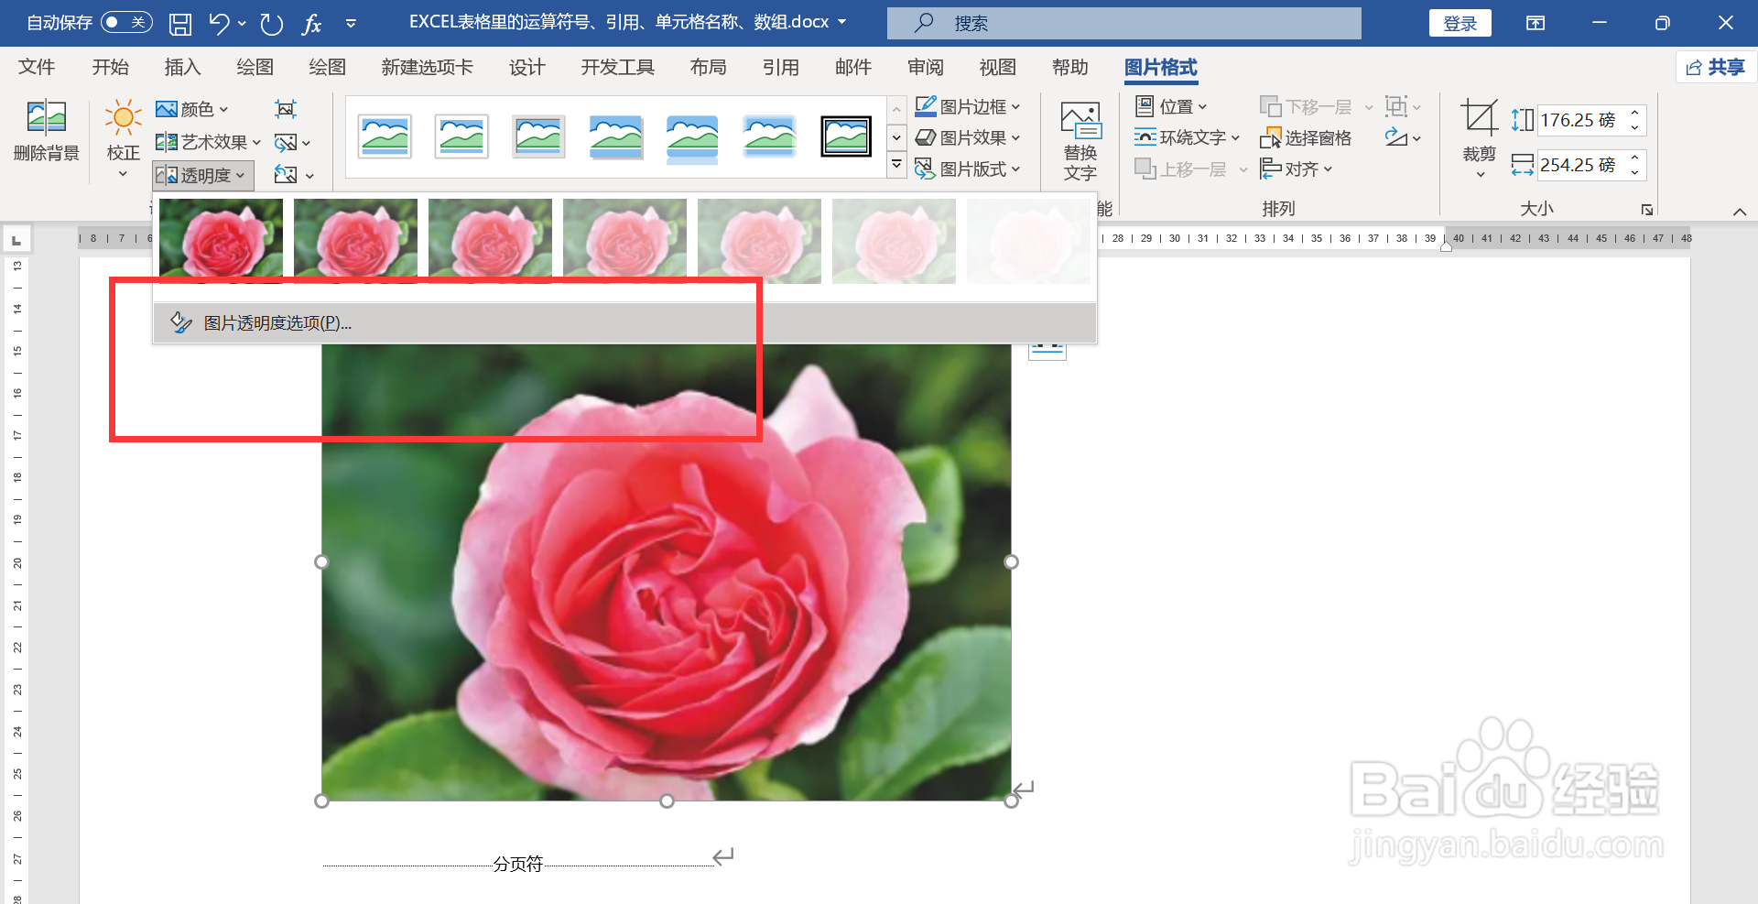This screenshot has height=904, width=1758.
Task: Click the layout options icon beside the picture
Action: click(1047, 351)
